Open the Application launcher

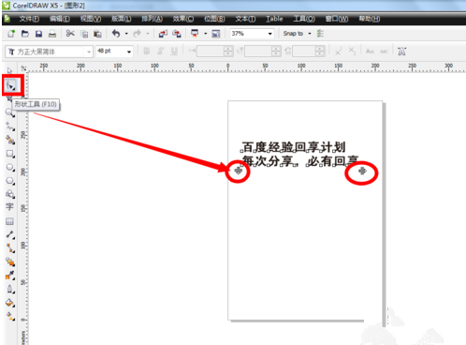tap(195, 34)
